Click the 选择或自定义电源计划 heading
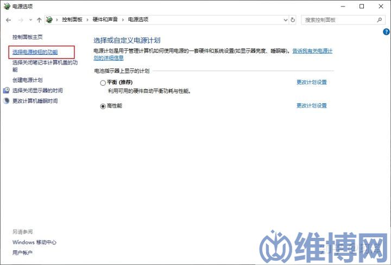Viewport: 391px width, 265px height. [127, 40]
